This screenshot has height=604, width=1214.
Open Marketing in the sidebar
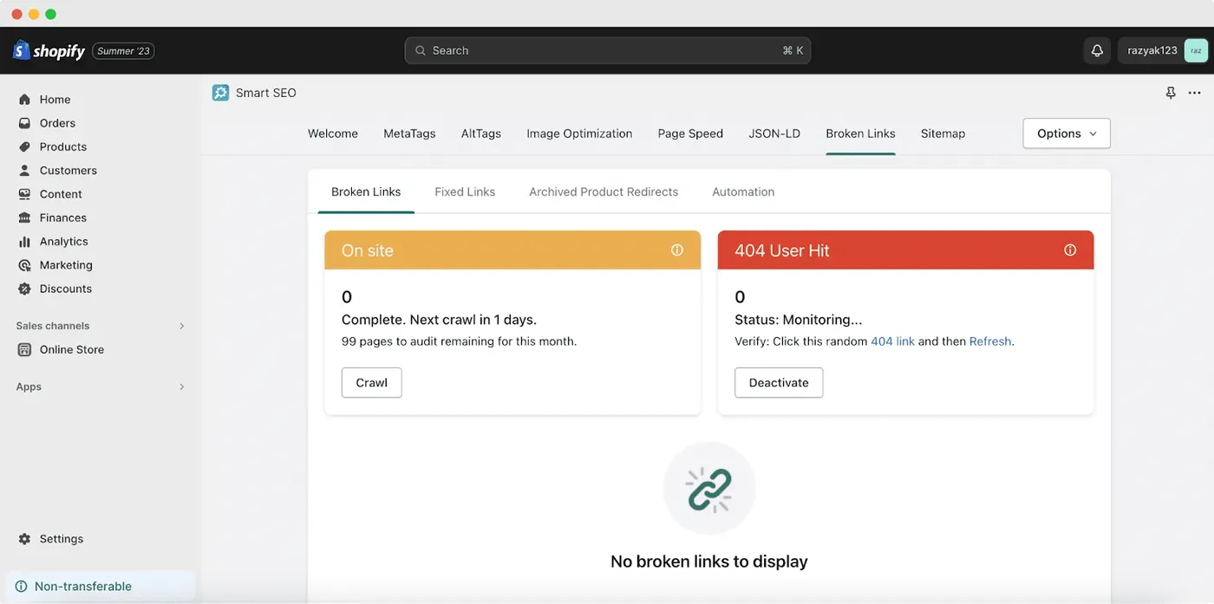66,265
